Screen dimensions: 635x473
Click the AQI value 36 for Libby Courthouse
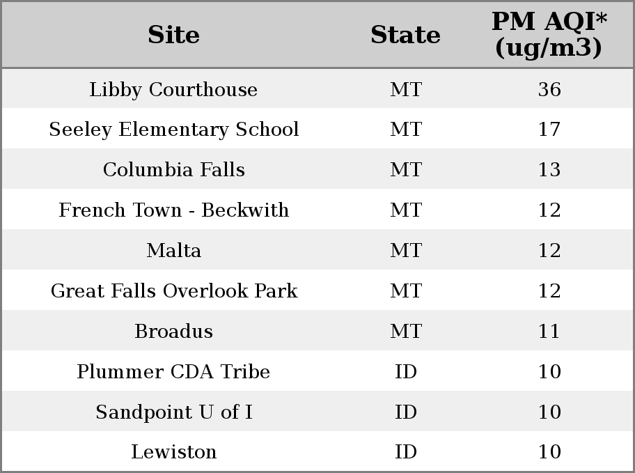549,90
